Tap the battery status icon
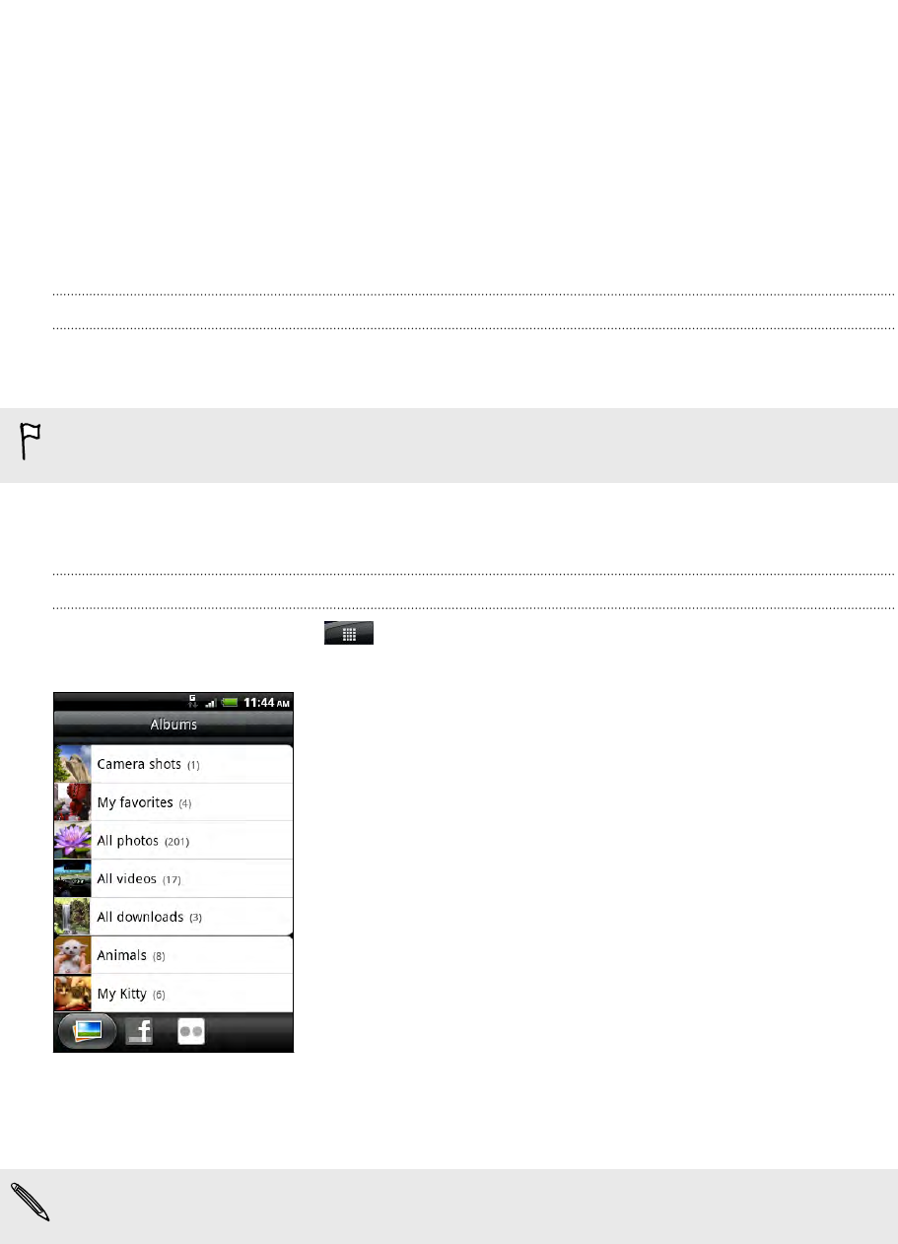The height and width of the screenshot is (1244, 898). click(230, 702)
